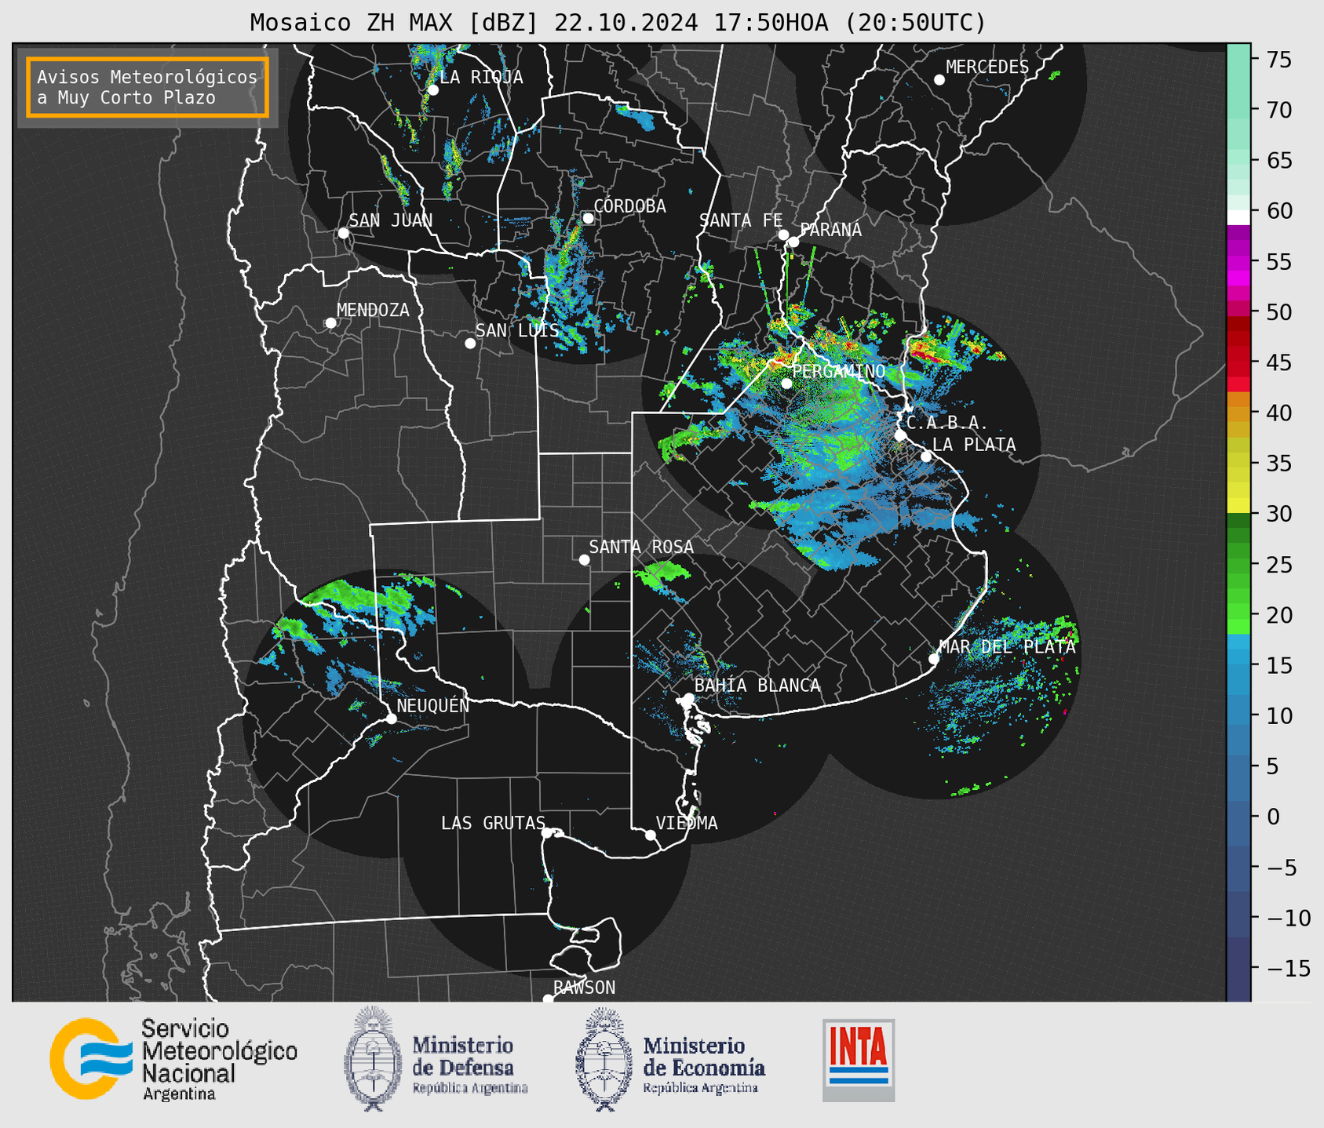Select the PARANÁ city label

(x=831, y=230)
